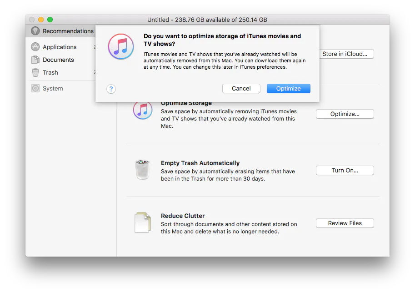The width and height of the screenshot is (415, 293).
Task: Click the trash can icon for Empty Trash Automatically
Action: pos(142,170)
